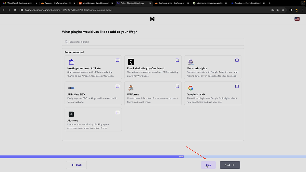Check the WPForms plugin checkbox
The height and width of the screenshot is (172, 306).
coord(177,86)
